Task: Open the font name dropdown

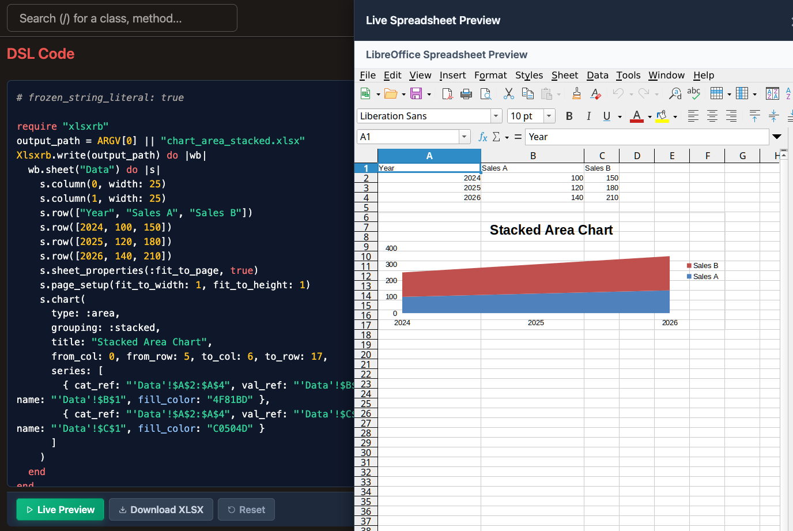Action: (x=496, y=116)
